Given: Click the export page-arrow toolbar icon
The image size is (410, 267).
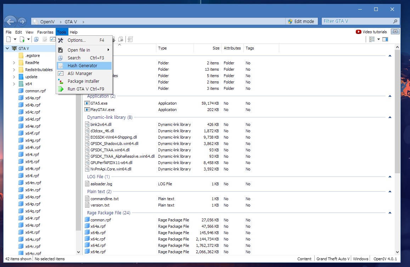Looking at the screenshot, I should tap(121, 39).
